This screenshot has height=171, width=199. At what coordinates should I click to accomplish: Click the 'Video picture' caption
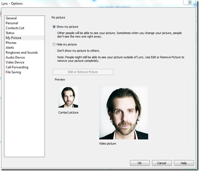pyautogui.click(x=108, y=144)
